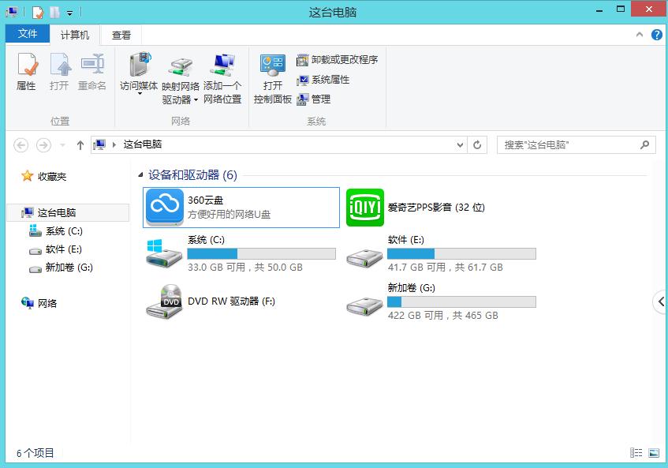The image size is (668, 468).
Task: Open the 文件 (File) menu
Action: pyautogui.click(x=28, y=34)
